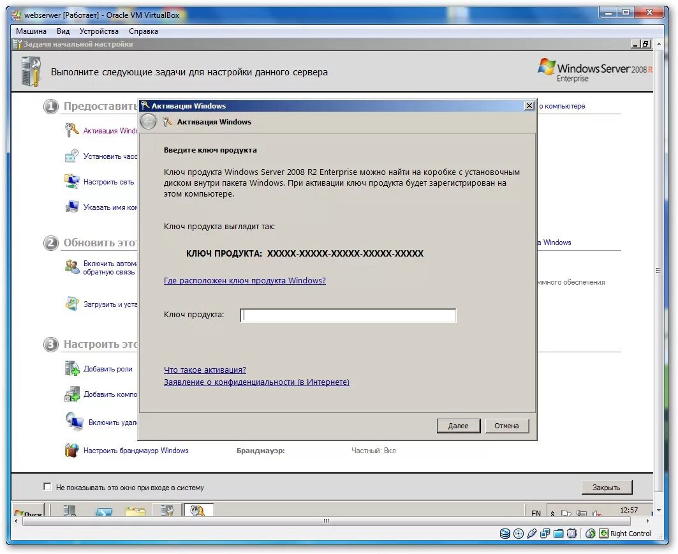
Task: Click the Пуск start button
Action: click(x=29, y=511)
